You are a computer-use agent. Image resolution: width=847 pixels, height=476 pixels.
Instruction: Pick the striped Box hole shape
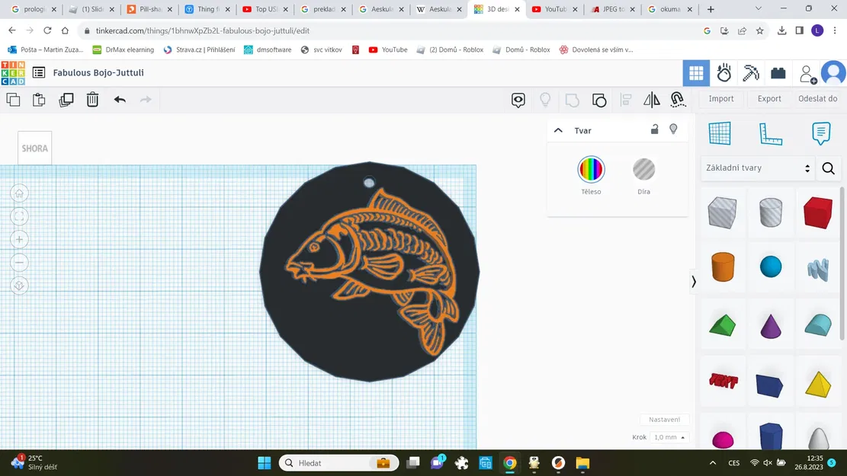pos(722,212)
